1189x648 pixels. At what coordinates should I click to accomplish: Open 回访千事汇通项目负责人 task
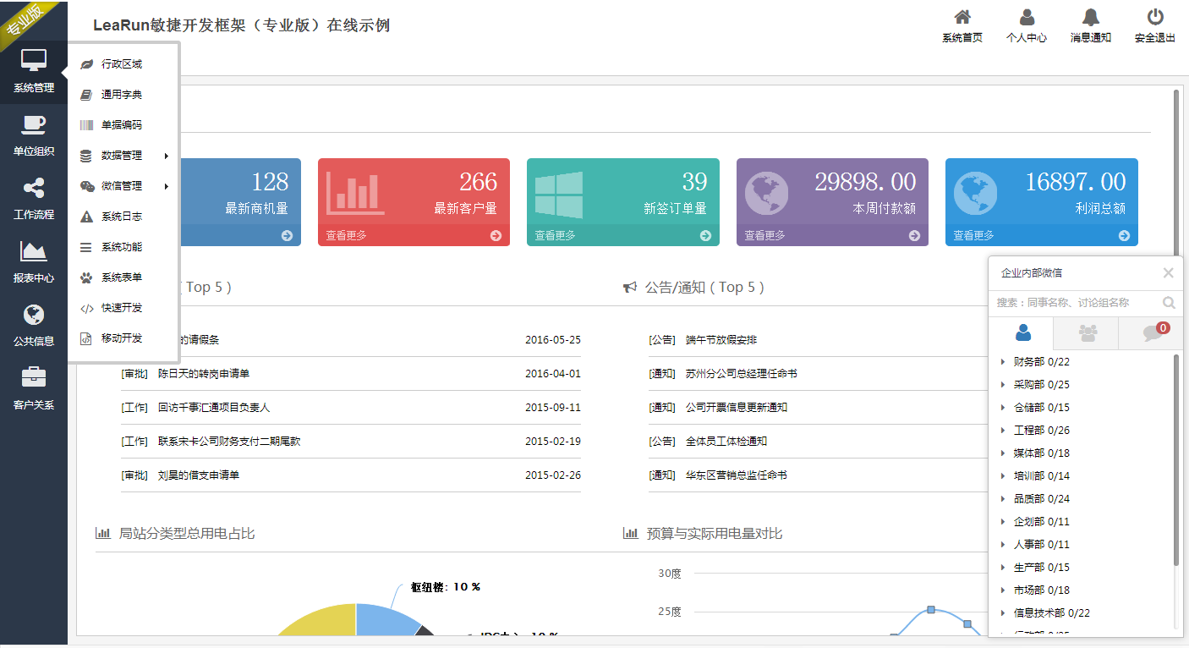click(214, 408)
